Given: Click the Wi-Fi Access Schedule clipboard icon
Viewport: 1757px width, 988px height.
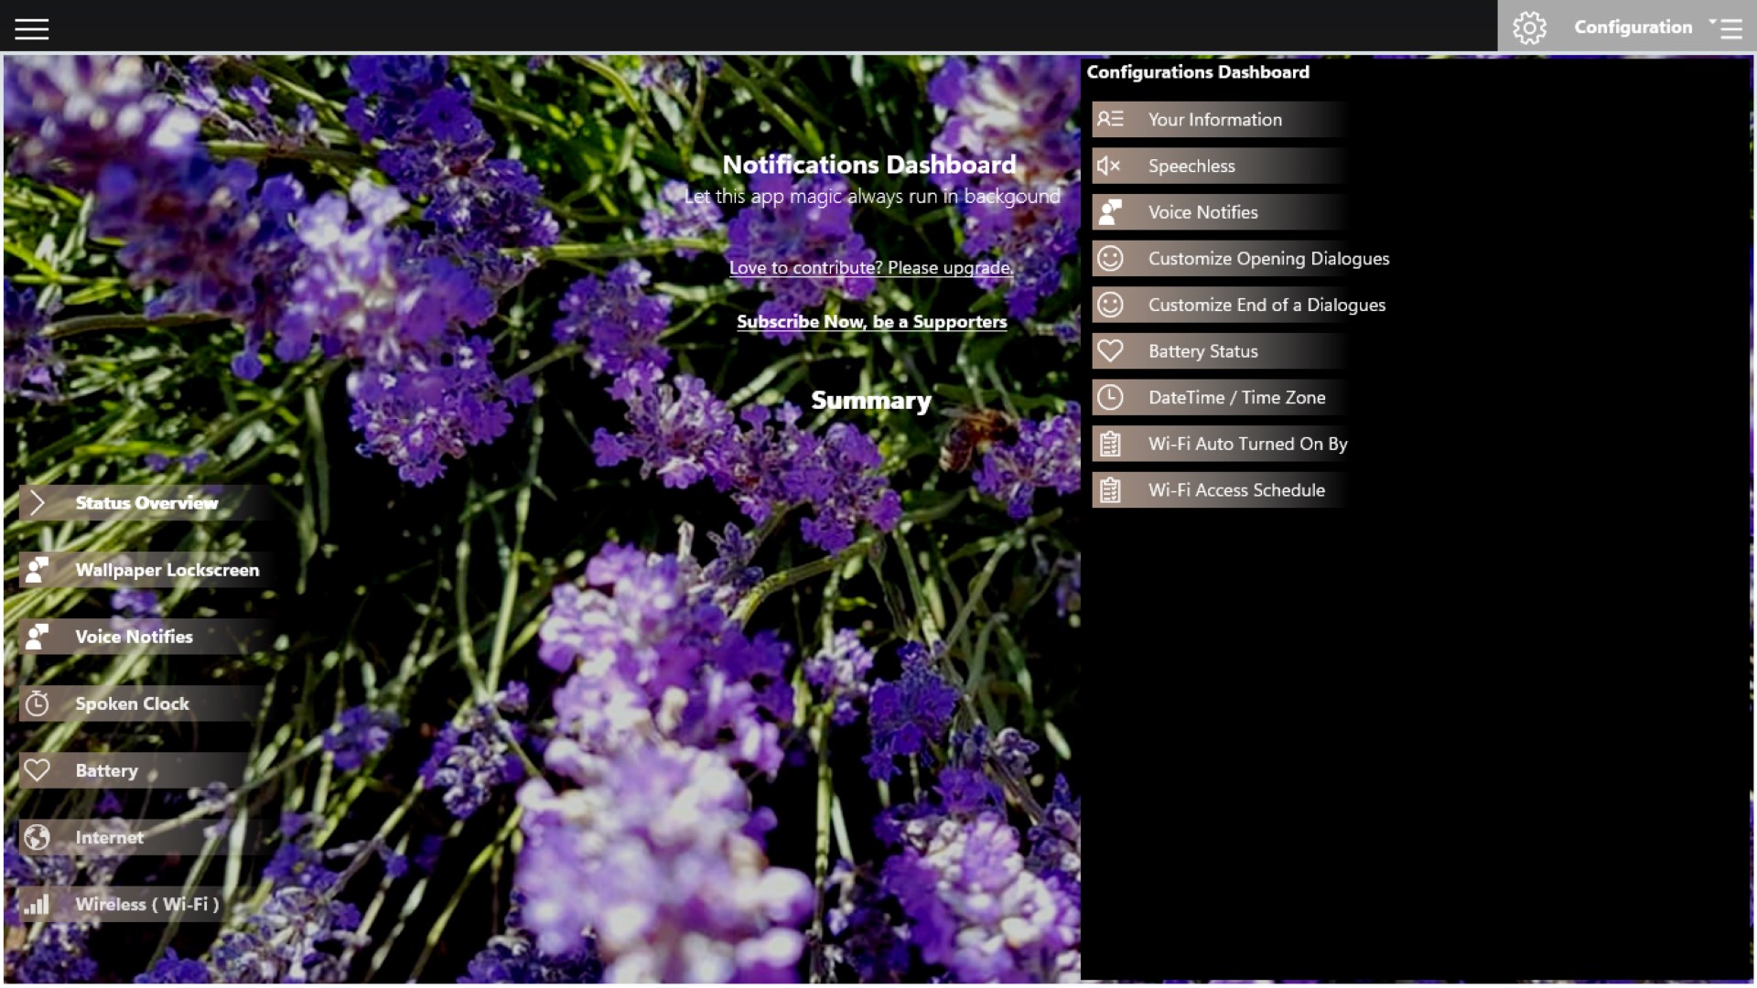Looking at the screenshot, I should point(1109,490).
